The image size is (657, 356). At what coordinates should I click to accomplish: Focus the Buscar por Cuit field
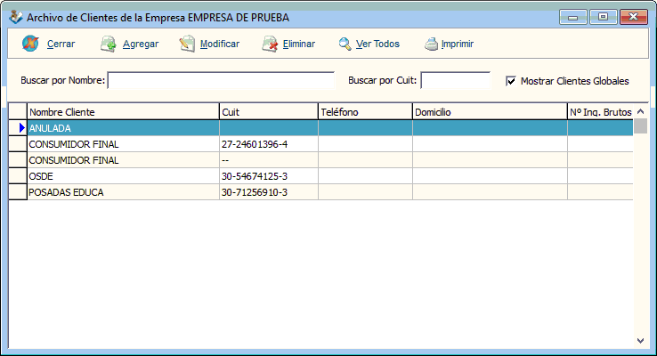(x=454, y=81)
